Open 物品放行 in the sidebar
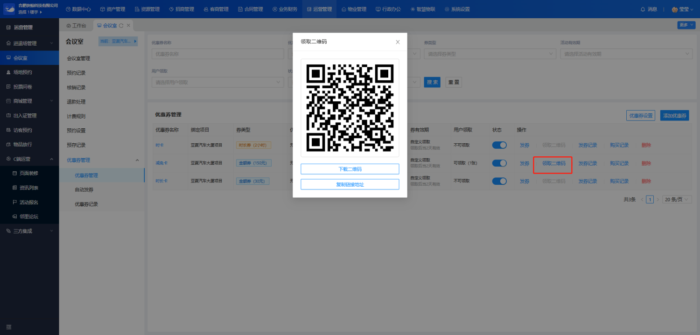Image resolution: width=700 pixels, height=335 pixels. (29, 145)
